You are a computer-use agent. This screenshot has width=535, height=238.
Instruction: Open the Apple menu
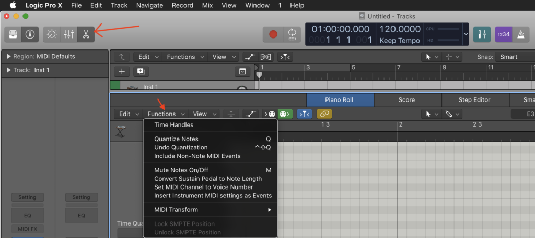click(13, 5)
